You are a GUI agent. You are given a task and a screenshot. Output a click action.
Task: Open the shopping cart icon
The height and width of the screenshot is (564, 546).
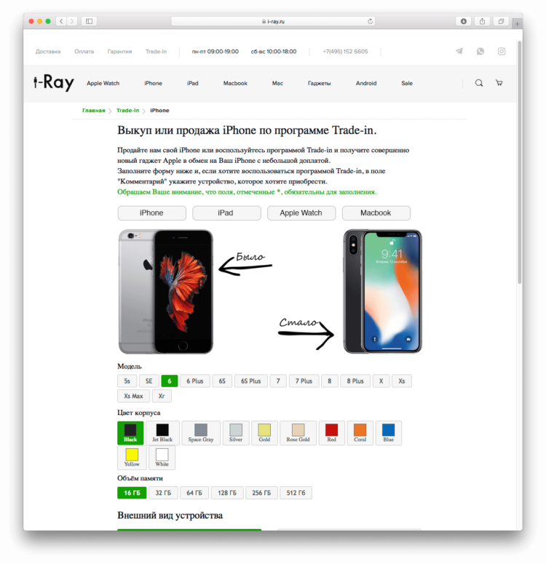coord(499,83)
